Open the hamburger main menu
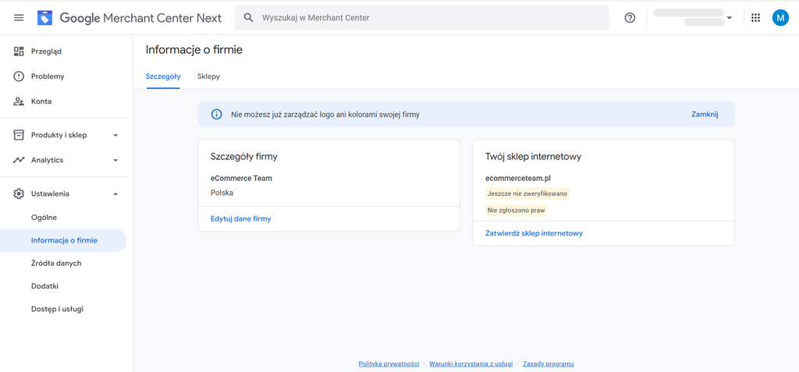This screenshot has width=799, height=372. (19, 18)
